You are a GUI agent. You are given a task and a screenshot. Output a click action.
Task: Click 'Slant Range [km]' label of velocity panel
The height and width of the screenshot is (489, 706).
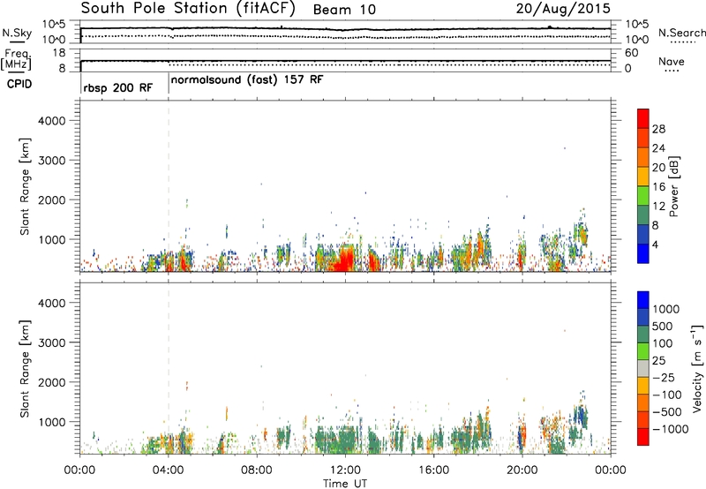click(25, 369)
